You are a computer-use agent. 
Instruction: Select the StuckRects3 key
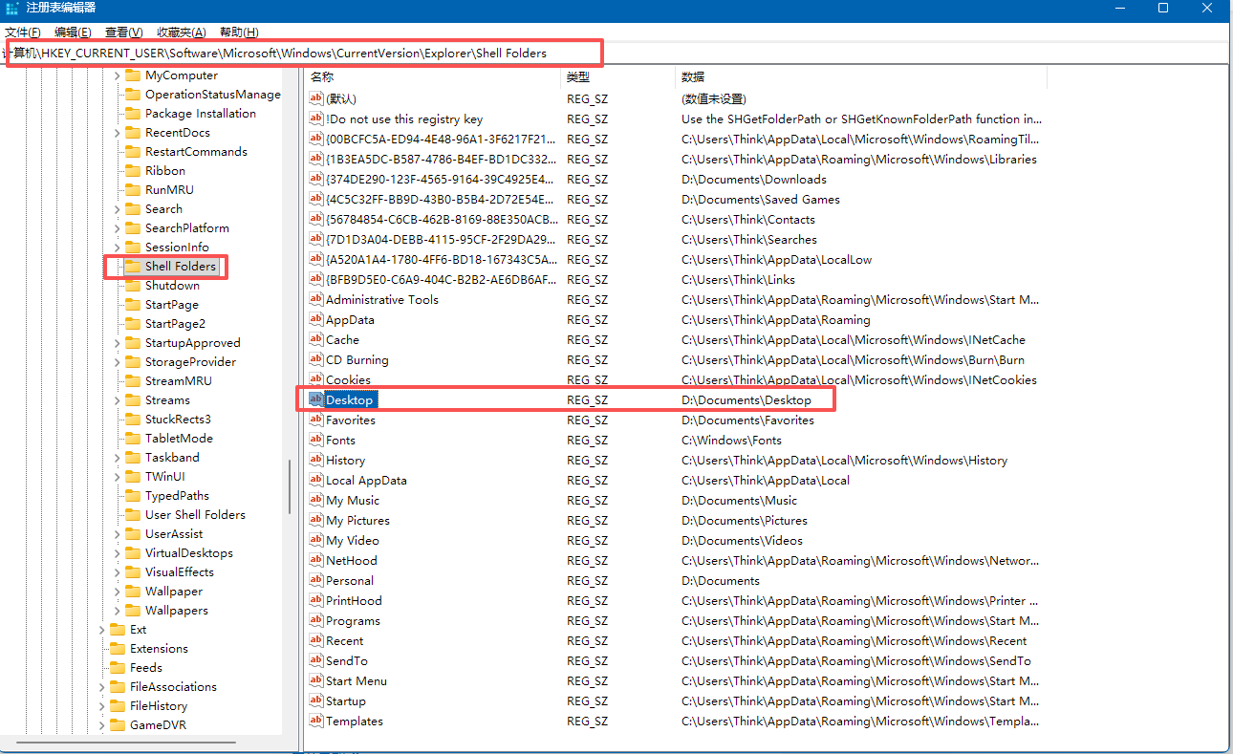178,420
